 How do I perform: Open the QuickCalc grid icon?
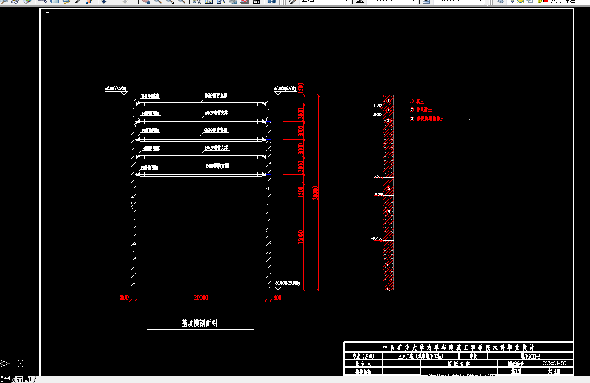pos(257,1)
